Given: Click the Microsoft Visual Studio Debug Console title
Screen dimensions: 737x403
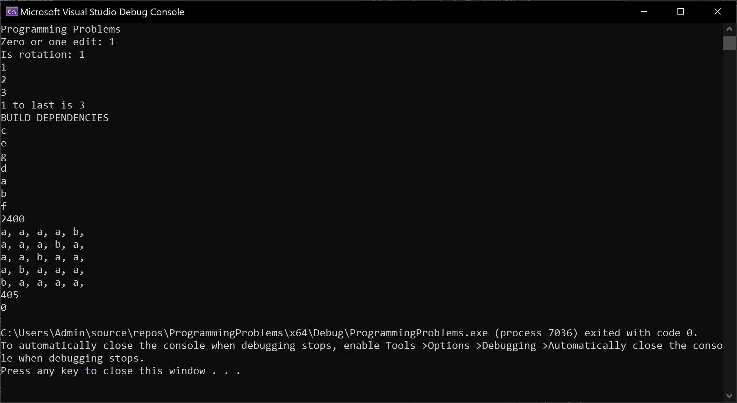Looking at the screenshot, I should point(102,12).
